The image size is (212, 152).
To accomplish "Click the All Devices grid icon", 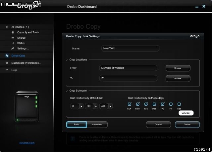I will pyautogui.click(x=7, y=27).
